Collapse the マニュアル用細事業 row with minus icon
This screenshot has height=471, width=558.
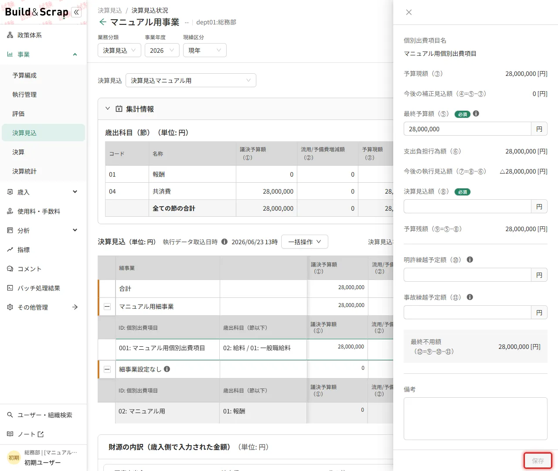(107, 307)
